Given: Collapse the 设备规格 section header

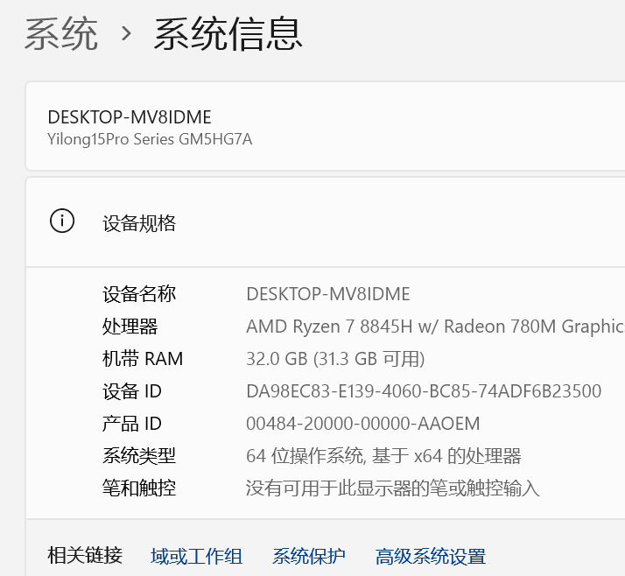Looking at the screenshot, I should point(326,222).
